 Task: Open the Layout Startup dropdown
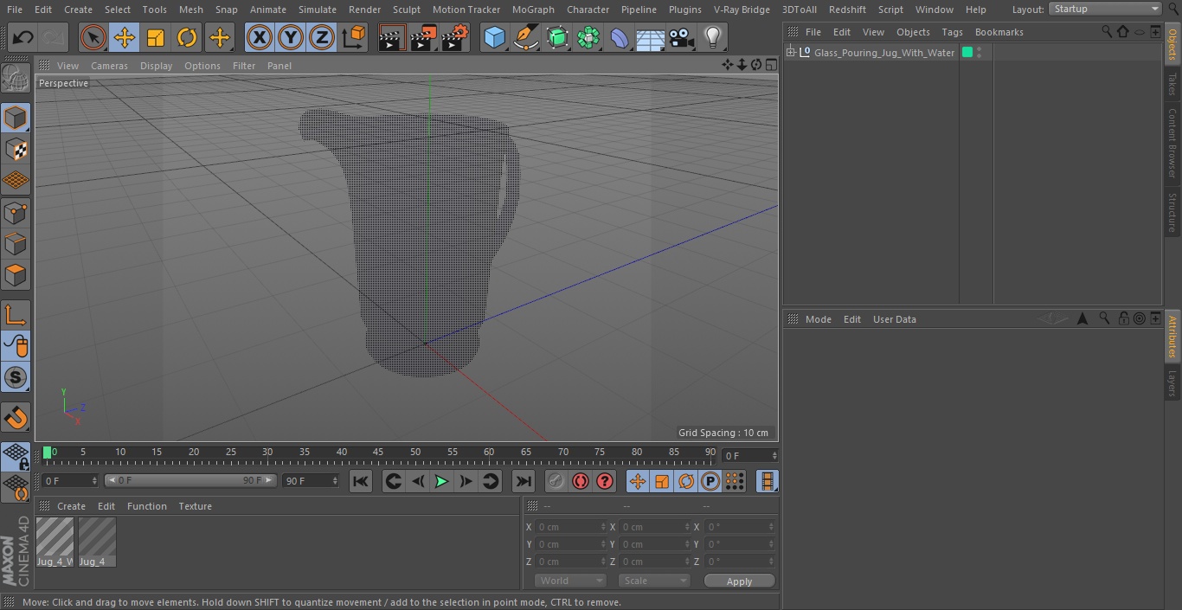point(1105,9)
